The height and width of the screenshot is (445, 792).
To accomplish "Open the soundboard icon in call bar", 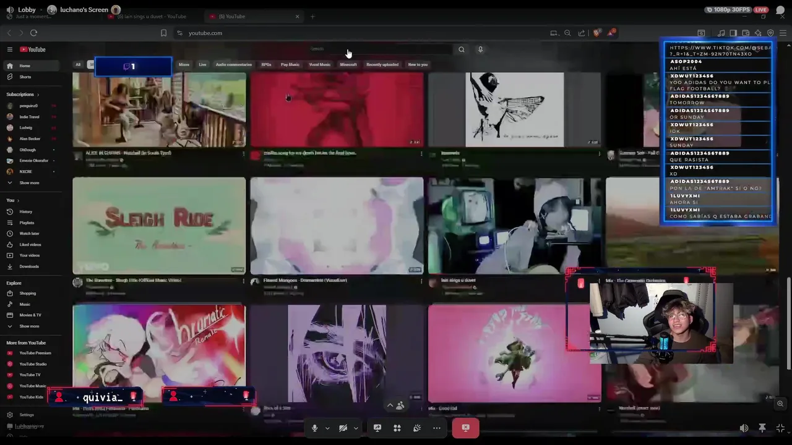I will click(x=417, y=428).
